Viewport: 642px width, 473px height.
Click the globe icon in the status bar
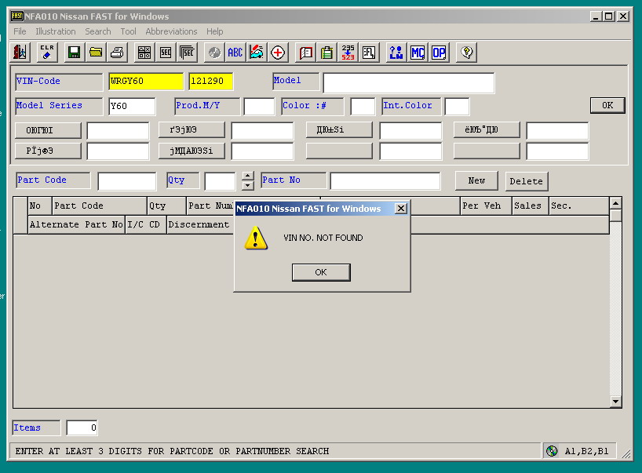pos(552,451)
